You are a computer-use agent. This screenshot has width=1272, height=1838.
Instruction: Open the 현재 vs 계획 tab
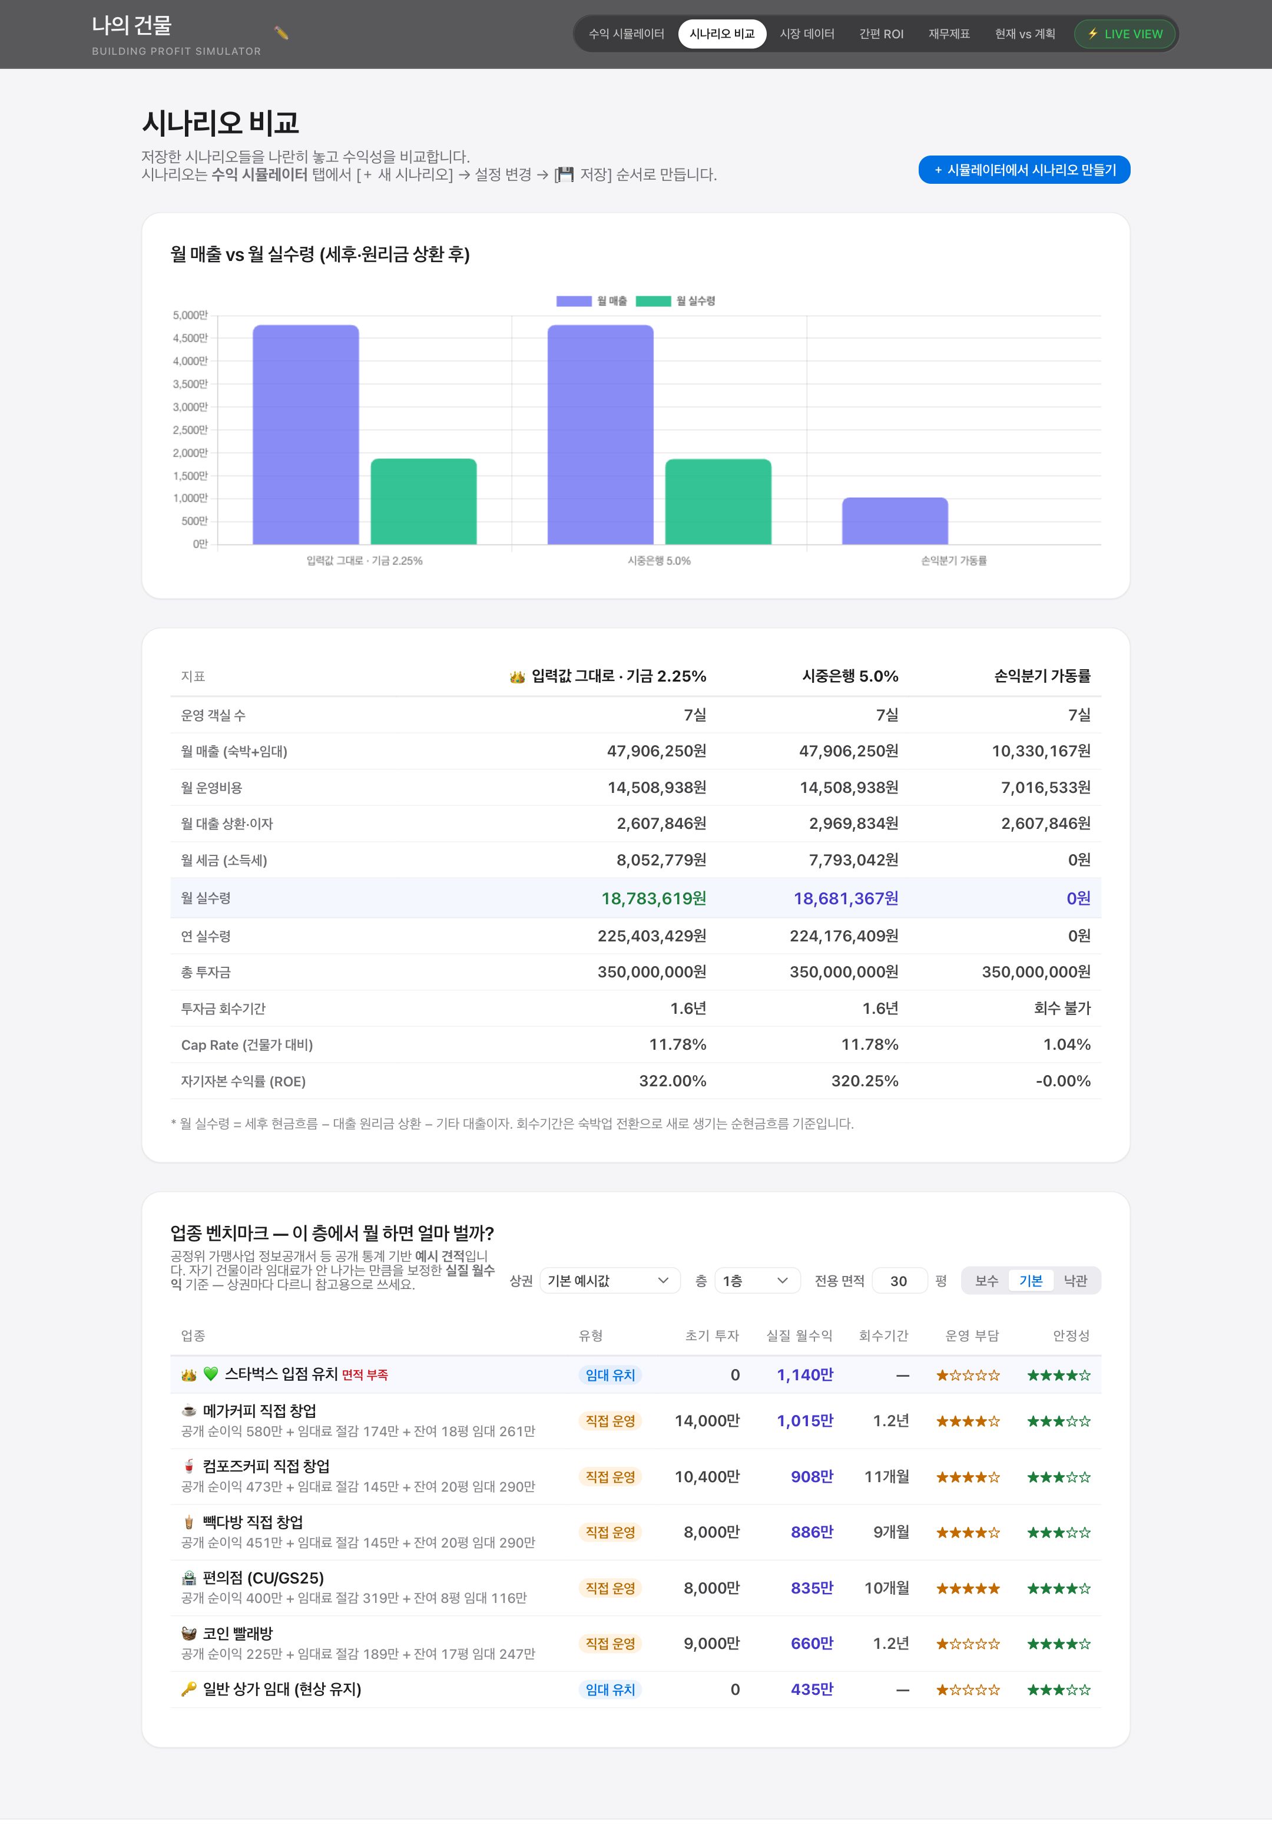(x=1025, y=34)
